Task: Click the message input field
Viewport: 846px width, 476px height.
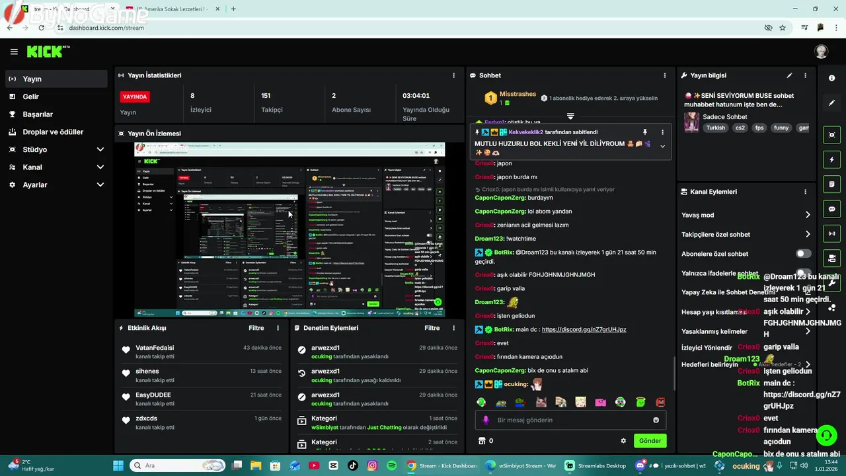Action: [570, 420]
